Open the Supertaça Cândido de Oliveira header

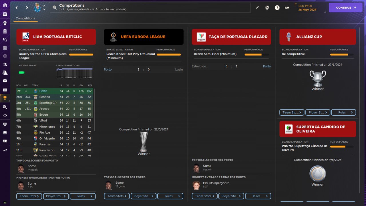(318, 129)
